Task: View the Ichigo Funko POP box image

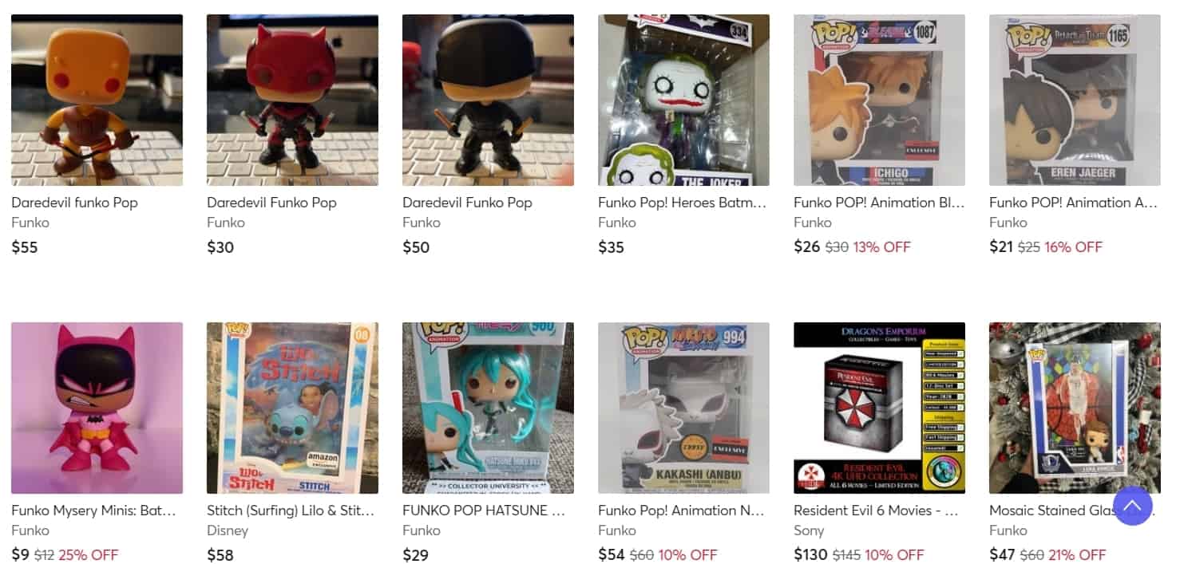Action: click(879, 100)
